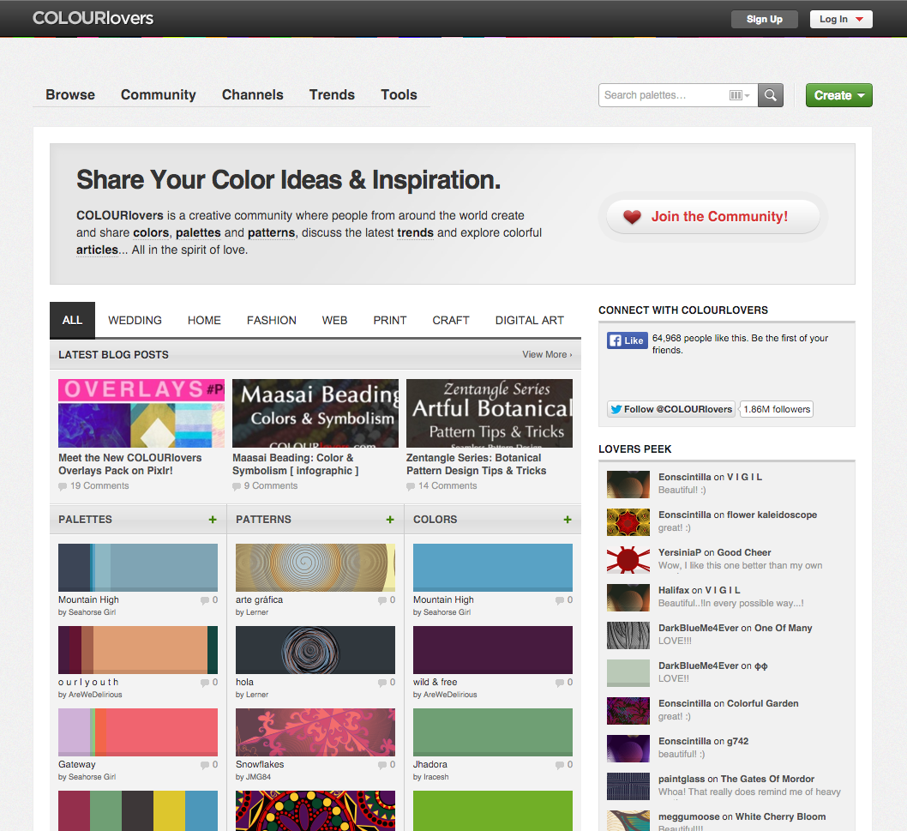907x831 pixels.
Task: Switch to the DIGITAL ART tab
Action: 529,320
